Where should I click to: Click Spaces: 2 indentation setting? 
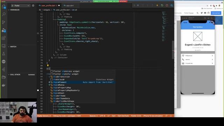(x=93, y=116)
